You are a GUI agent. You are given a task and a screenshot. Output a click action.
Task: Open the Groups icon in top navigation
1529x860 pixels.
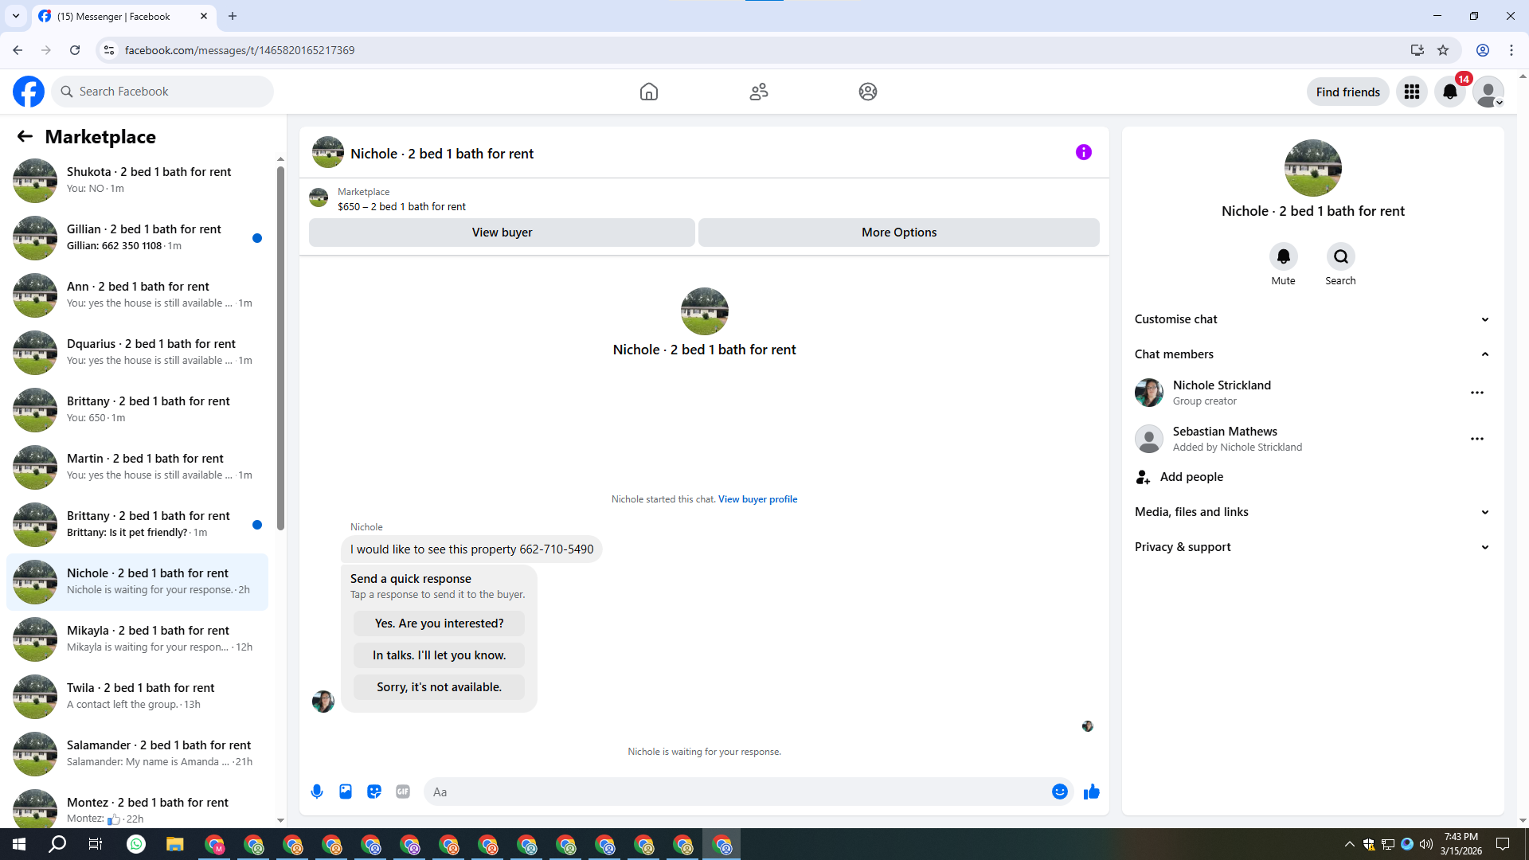point(868,92)
